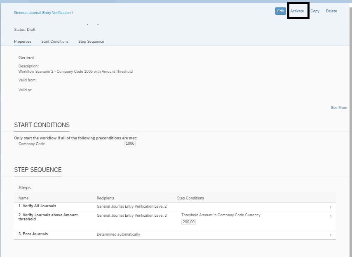Select the threshold amount 200,00
The image size is (352, 257).
(189, 222)
